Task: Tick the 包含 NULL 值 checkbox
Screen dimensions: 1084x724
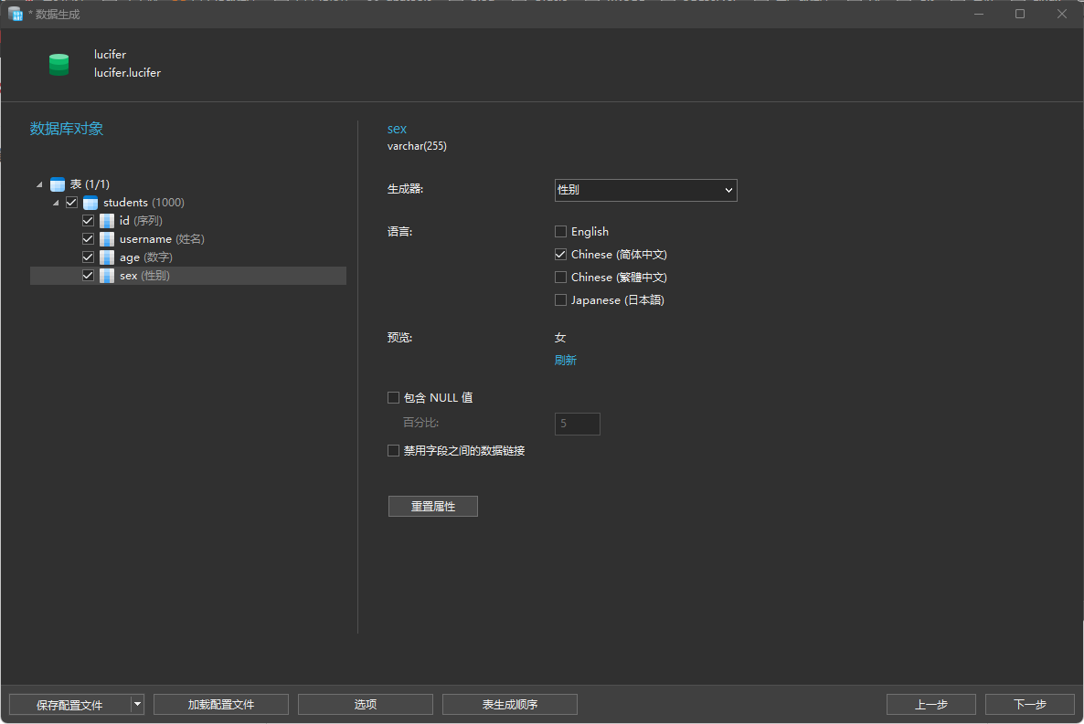Action: (393, 397)
